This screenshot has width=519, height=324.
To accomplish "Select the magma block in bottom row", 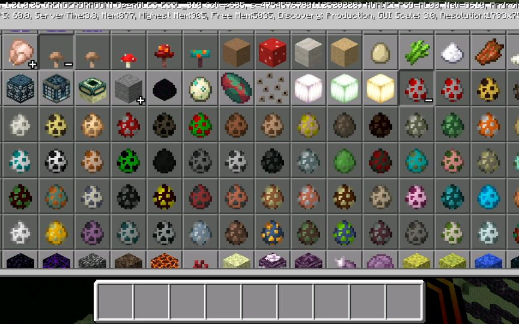I will coord(165,260).
